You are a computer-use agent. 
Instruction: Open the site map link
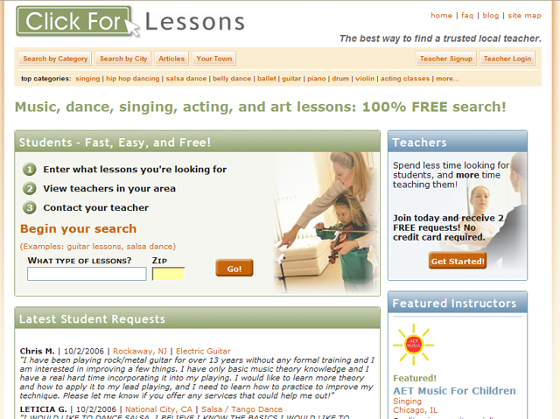pyautogui.click(x=524, y=16)
